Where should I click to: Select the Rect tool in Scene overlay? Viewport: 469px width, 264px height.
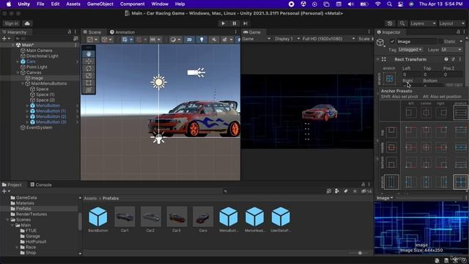[89, 83]
